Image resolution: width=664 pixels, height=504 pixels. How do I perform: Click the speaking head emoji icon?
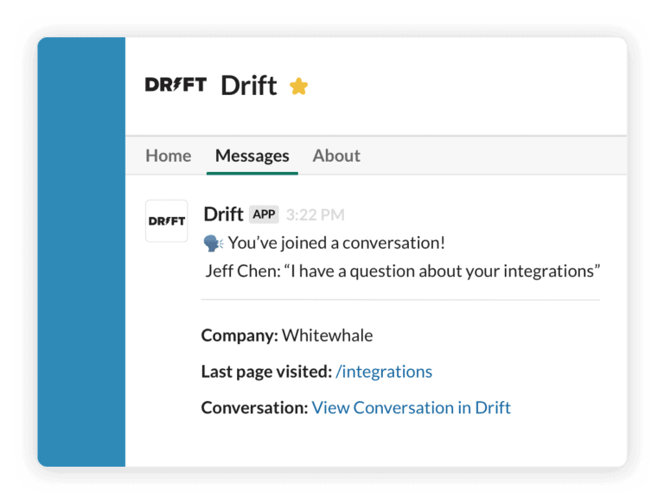coord(213,243)
